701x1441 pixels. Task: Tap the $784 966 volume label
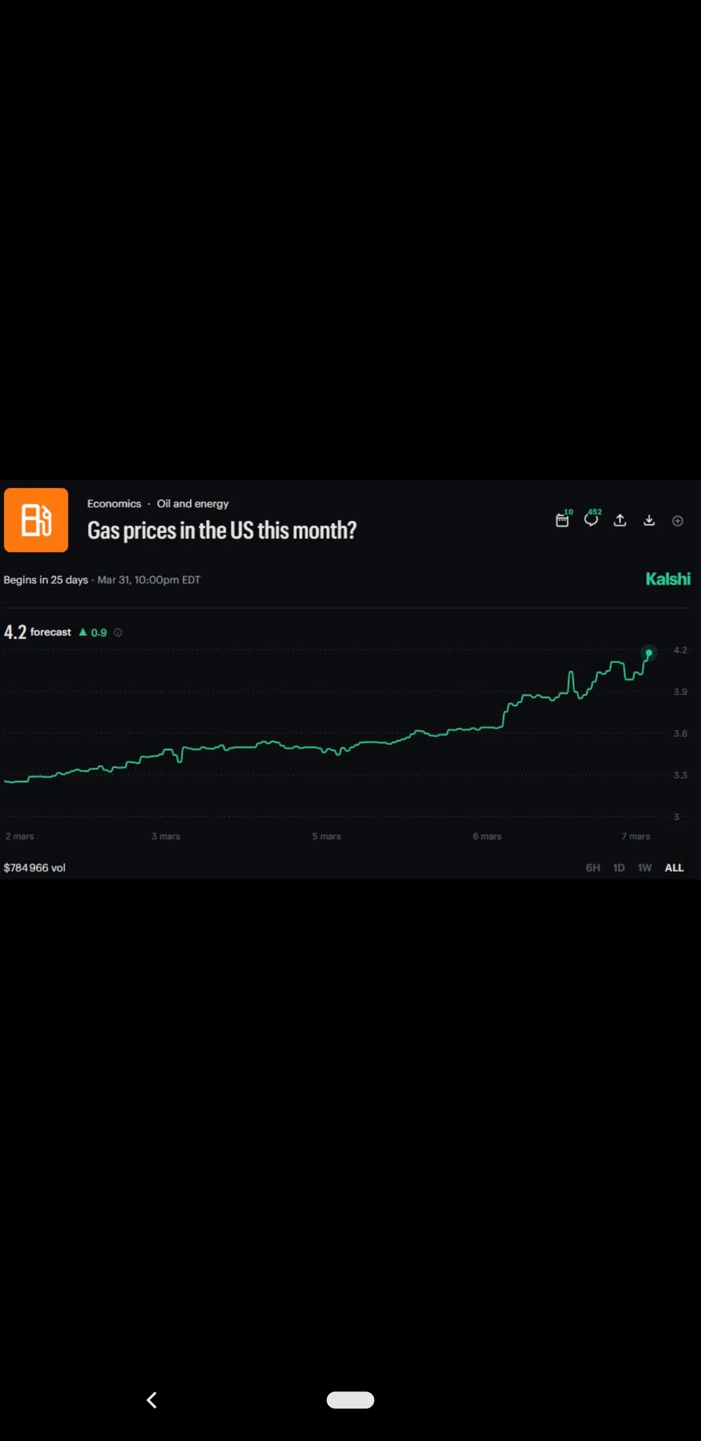(x=35, y=868)
